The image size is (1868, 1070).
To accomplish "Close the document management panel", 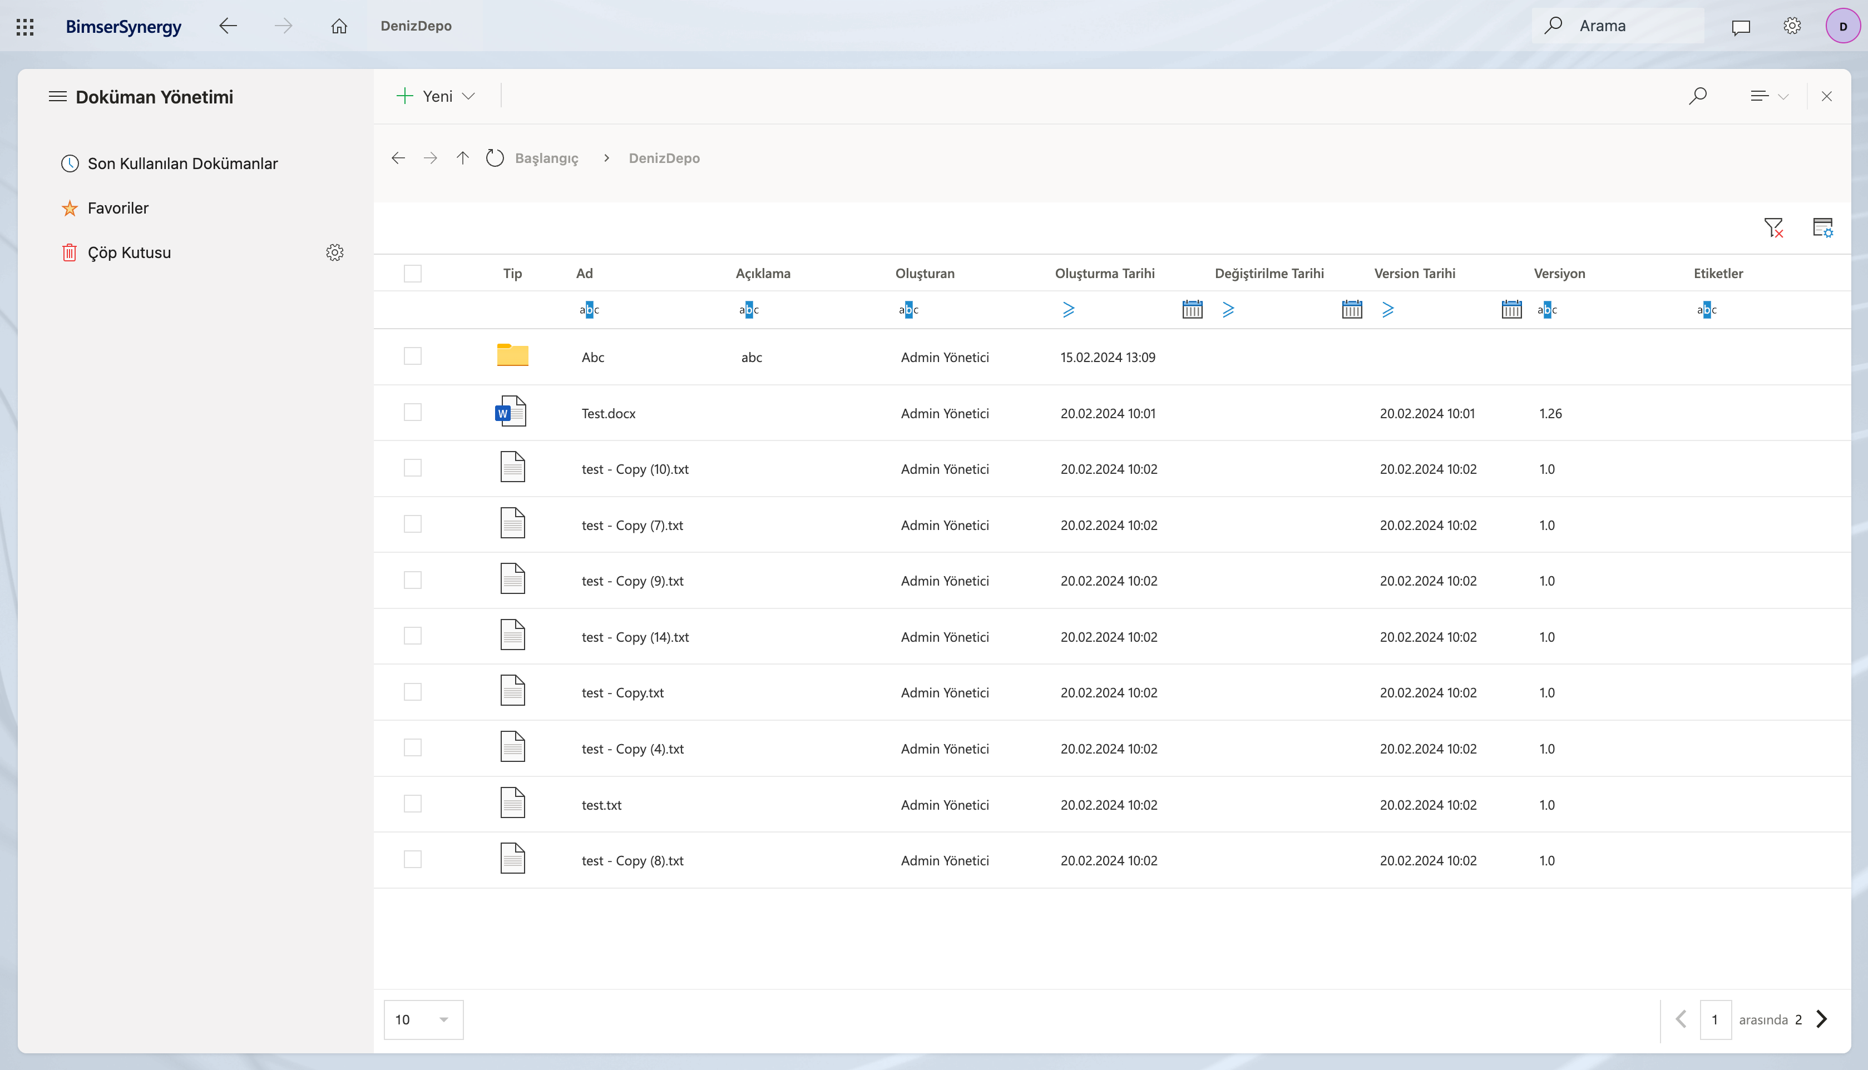I will 1827,96.
